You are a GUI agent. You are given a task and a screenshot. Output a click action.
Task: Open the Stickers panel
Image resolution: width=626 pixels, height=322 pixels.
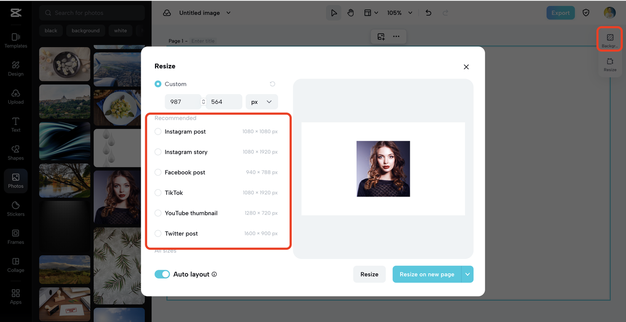(x=16, y=208)
